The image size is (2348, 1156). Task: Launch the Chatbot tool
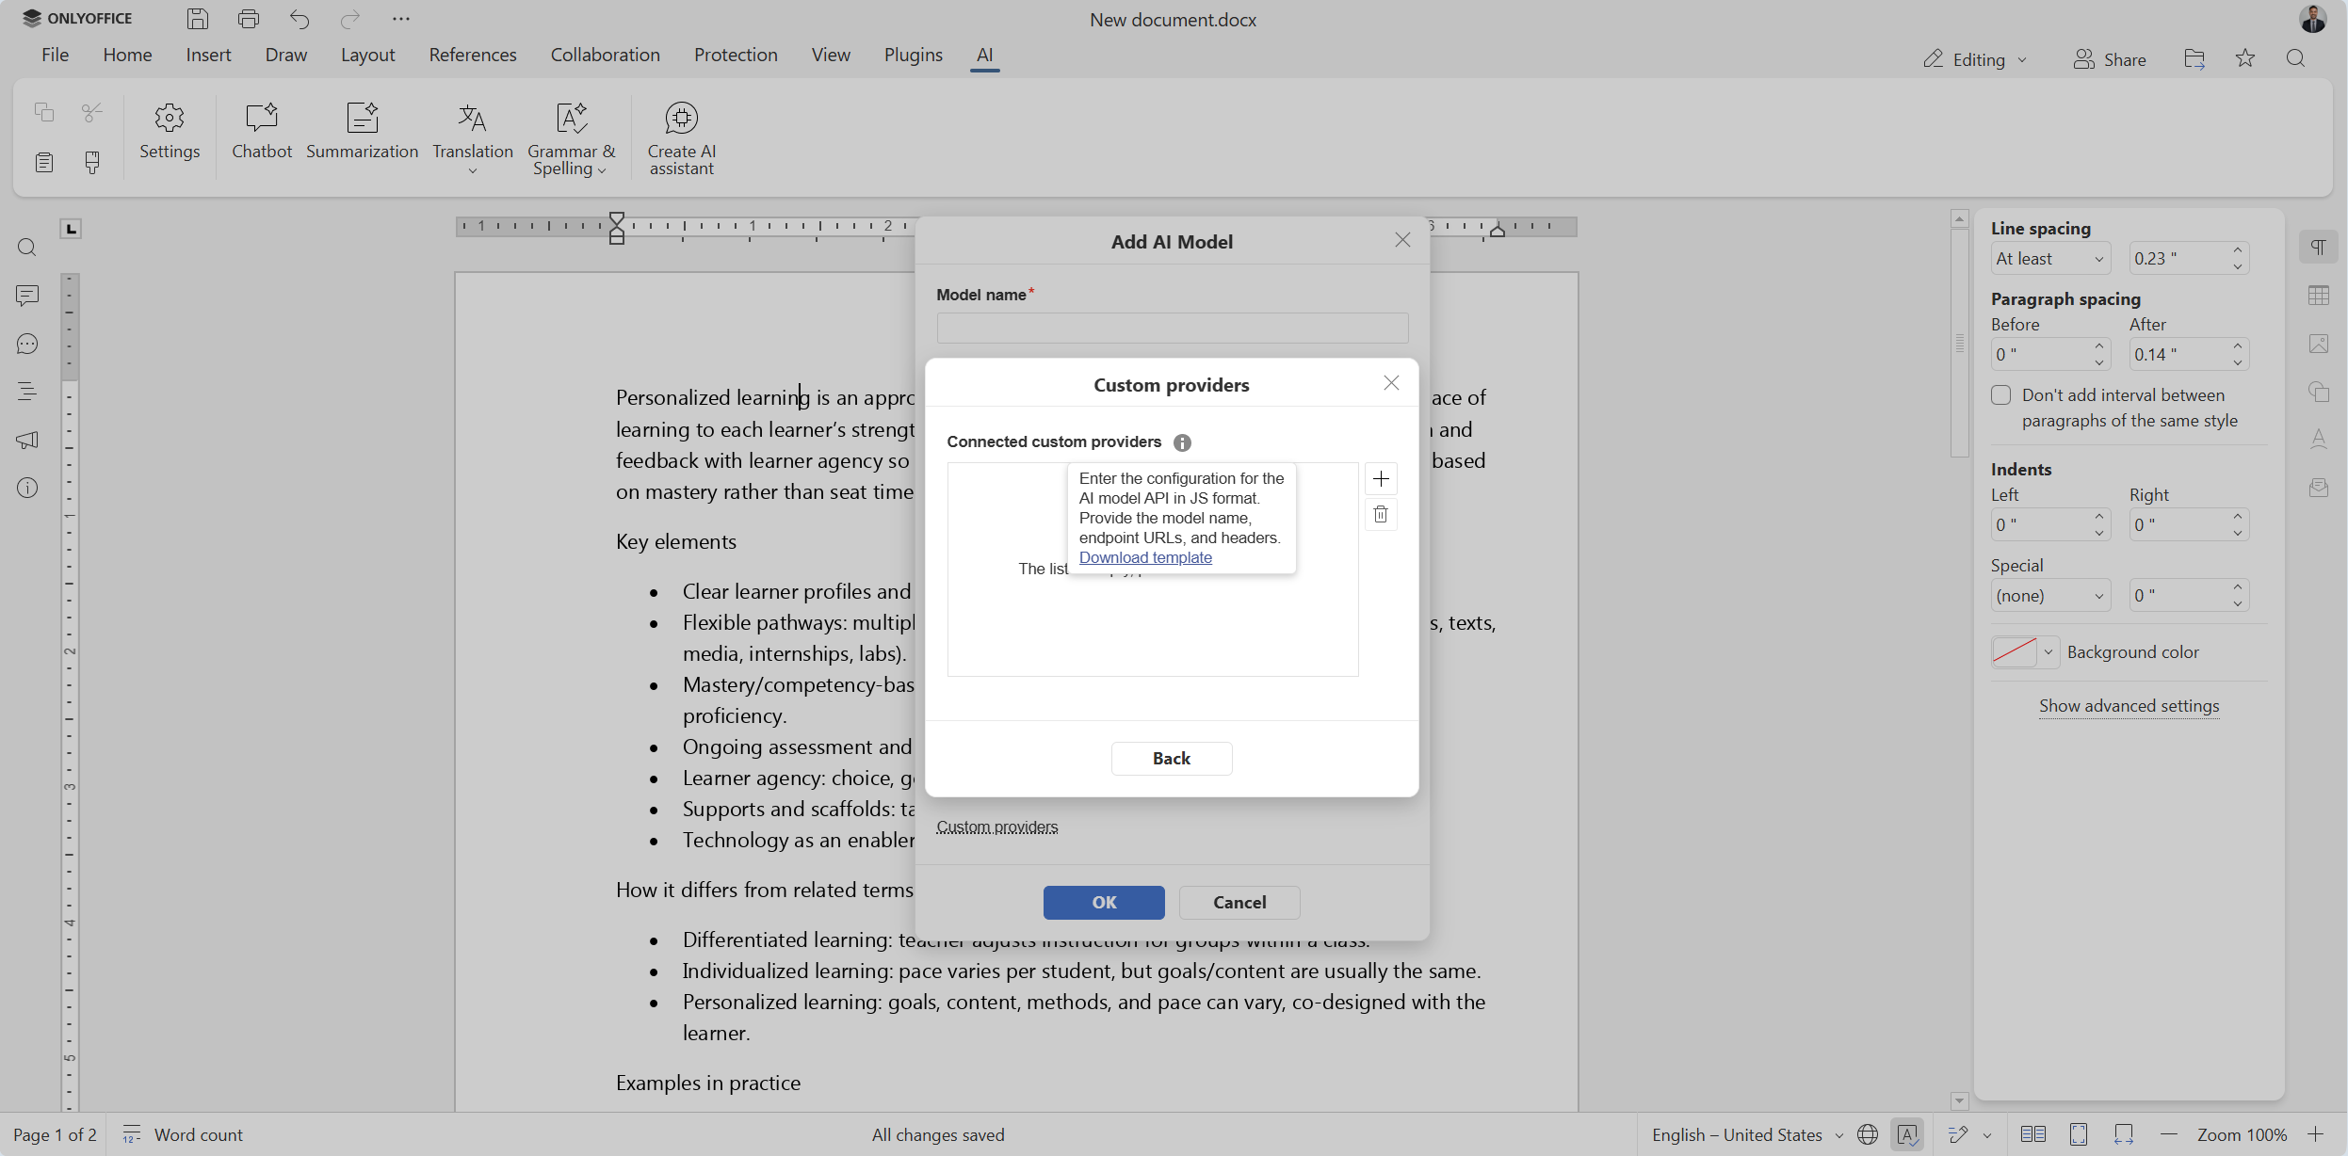point(262,132)
